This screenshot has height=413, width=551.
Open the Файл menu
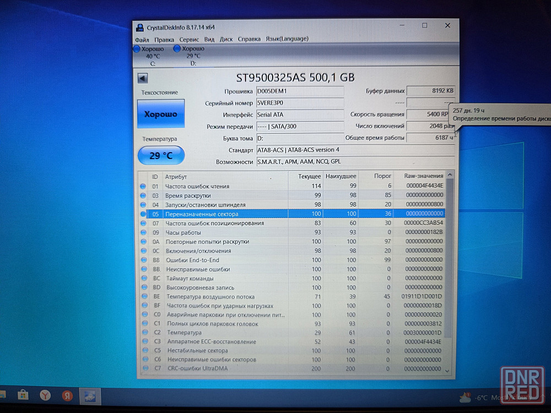point(142,39)
